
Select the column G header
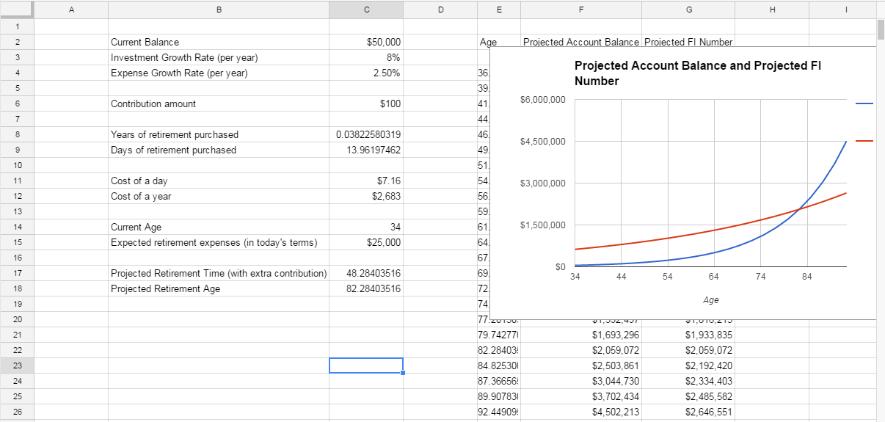click(x=688, y=10)
